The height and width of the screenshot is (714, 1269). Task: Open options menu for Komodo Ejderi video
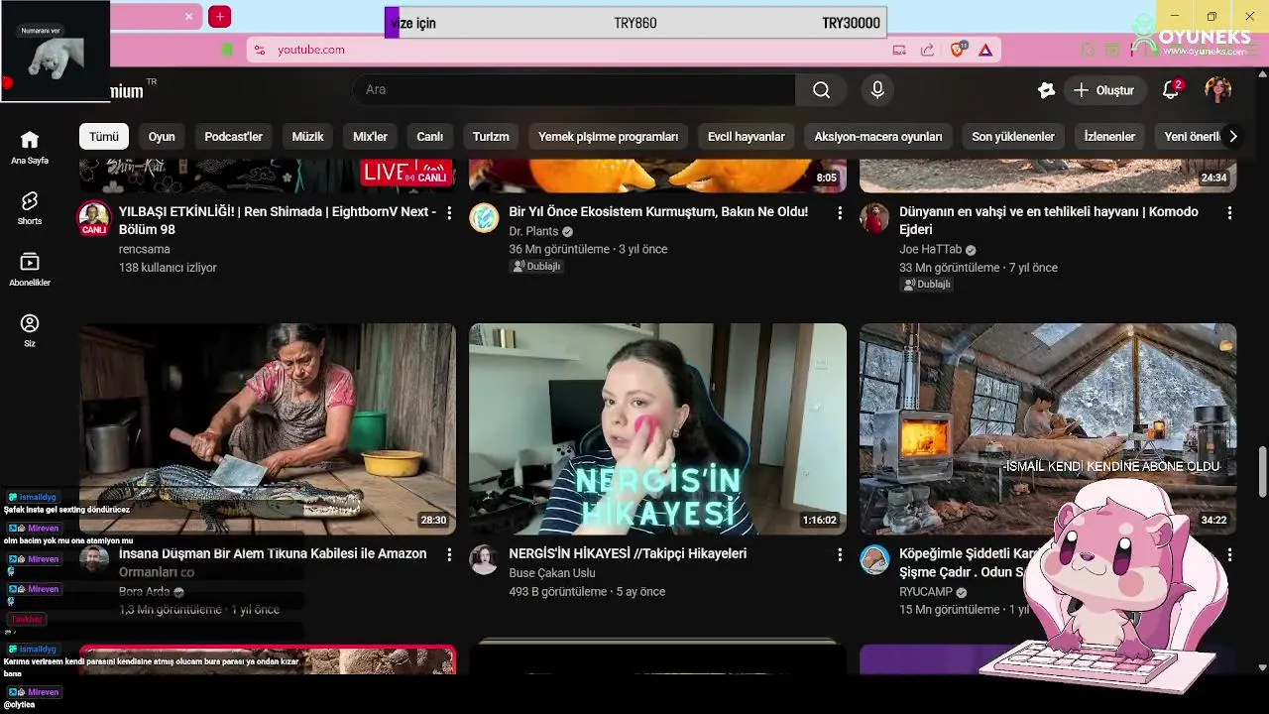[x=1229, y=213]
